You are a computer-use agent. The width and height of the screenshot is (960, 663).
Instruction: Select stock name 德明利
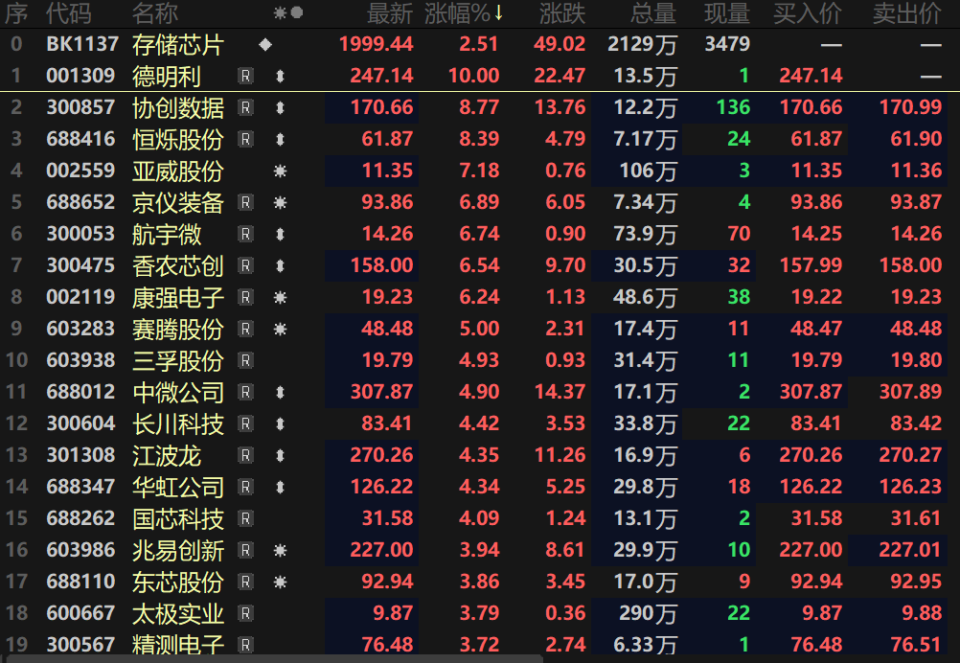pos(167,77)
